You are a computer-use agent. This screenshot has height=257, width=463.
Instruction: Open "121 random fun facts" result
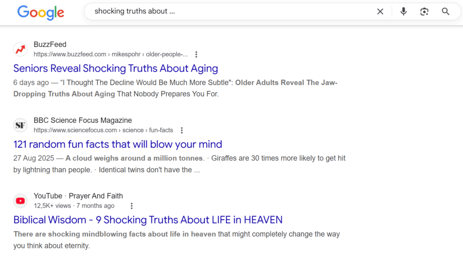[118, 145]
